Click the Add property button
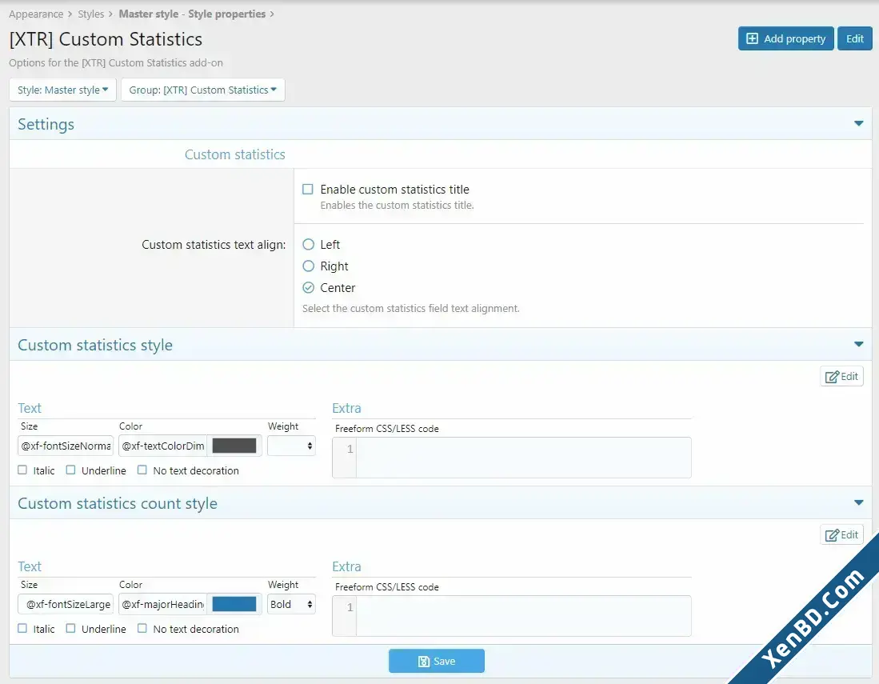 click(786, 38)
